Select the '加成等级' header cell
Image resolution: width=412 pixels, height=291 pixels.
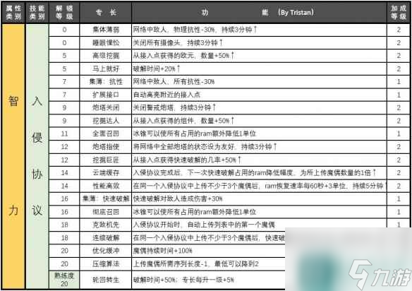pos(399,13)
